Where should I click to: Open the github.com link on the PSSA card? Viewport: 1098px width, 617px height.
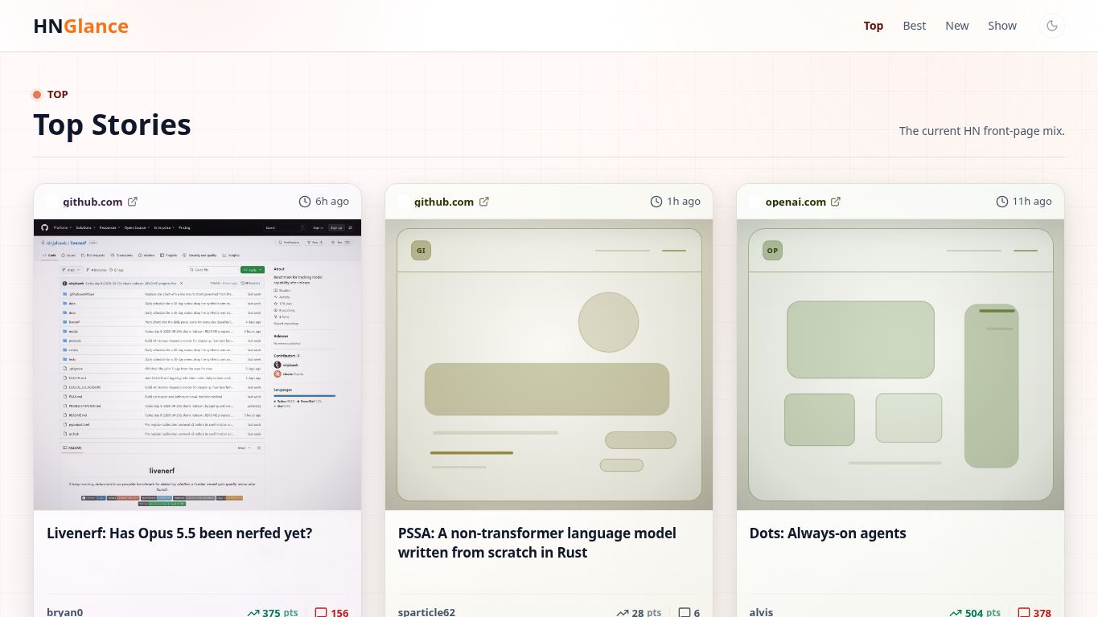pos(444,202)
